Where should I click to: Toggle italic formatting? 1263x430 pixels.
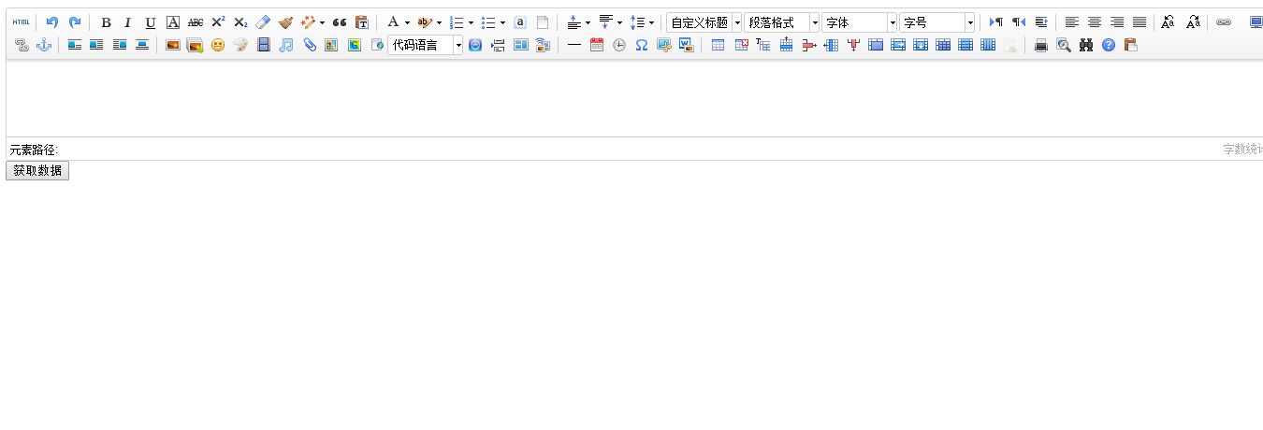(x=128, y=22)
